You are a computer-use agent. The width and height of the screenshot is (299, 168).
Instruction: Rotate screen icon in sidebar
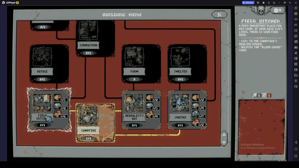pyautogui.click(x=296, y=86)
